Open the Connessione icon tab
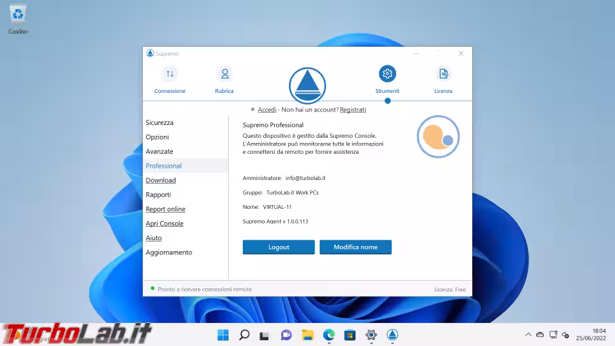Image resolution: width=615 pixels, height=346 pixels. point(170,74)
